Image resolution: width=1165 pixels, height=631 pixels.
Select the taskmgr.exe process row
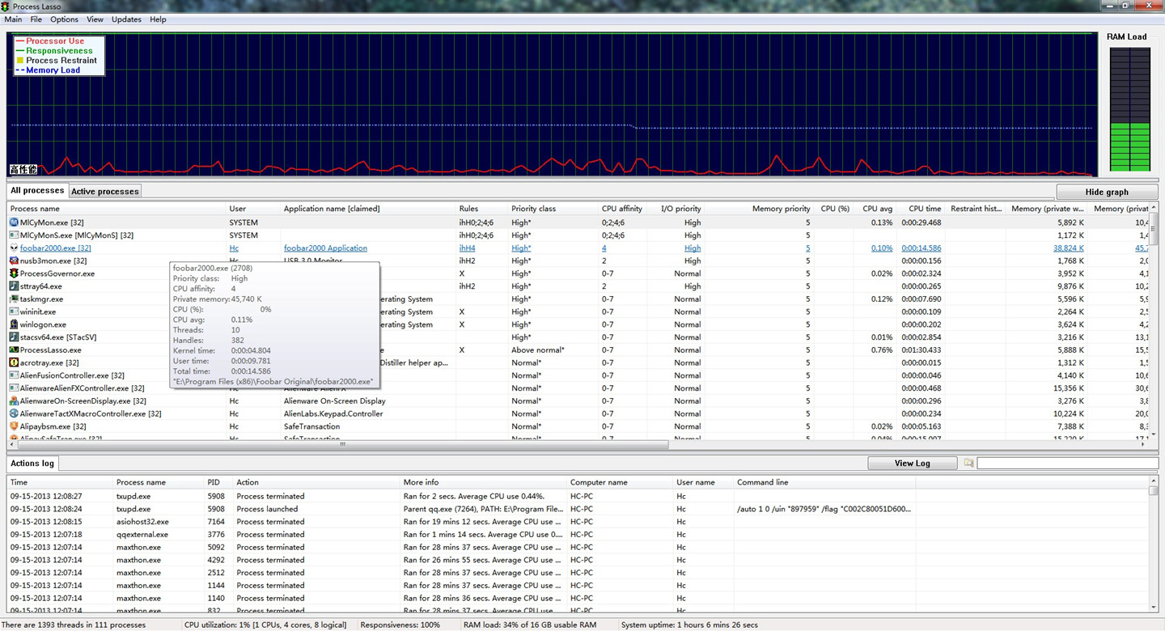click(x=578, y=299)
